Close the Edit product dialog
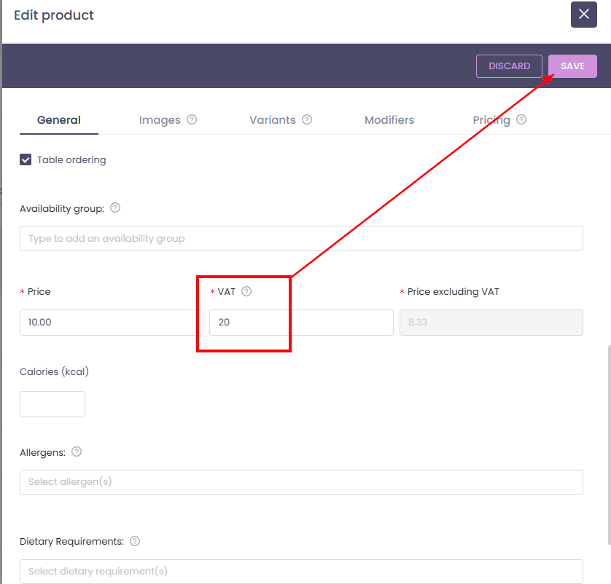 click(583, 15)
